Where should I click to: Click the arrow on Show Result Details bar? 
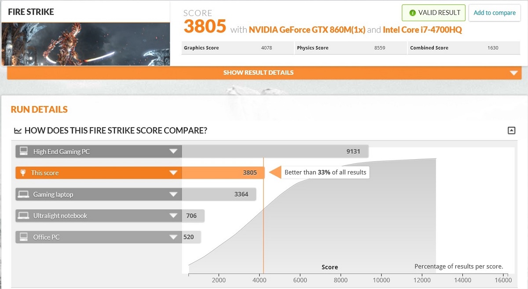click(513, 73)
